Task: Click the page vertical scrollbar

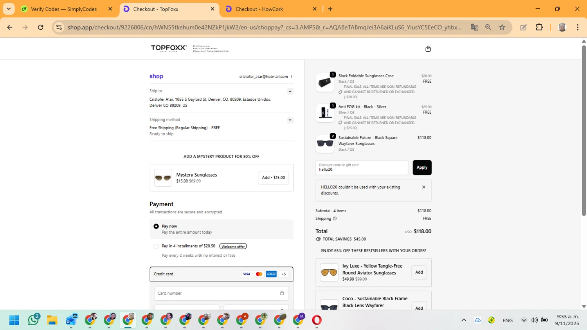Action: [583, 131]
